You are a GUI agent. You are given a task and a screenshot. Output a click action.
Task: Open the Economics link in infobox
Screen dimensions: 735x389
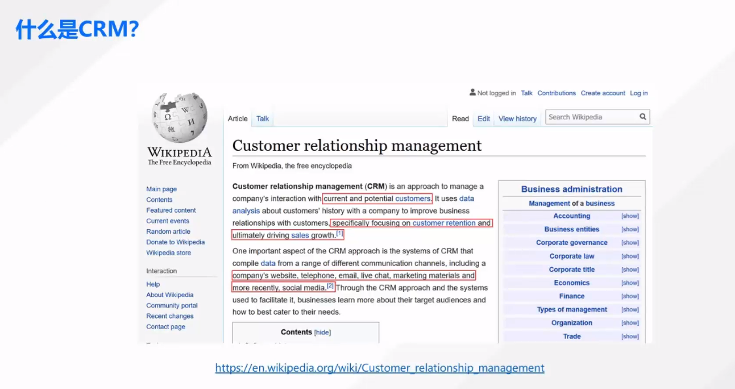pos(571,283)
